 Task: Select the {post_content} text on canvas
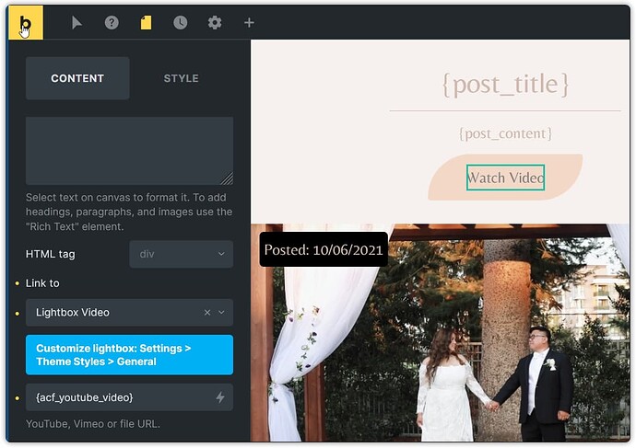(x=505, y=133)
